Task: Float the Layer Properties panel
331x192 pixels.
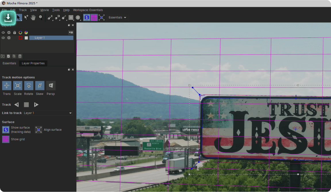Action: (x=69, y=69)
